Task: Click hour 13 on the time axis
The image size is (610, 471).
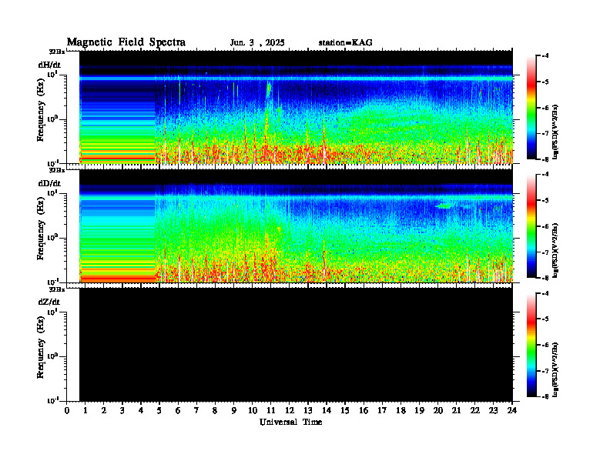Action: point(308,411)
